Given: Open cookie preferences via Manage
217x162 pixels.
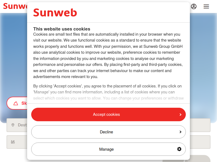Looking at the screenshot, I should [108, 149].
